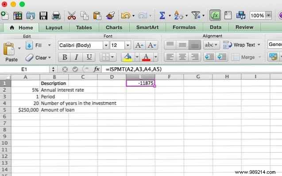Screen dimensions: 282x176
Task: Increase font size with large A
Action: [x=139, y=45]
